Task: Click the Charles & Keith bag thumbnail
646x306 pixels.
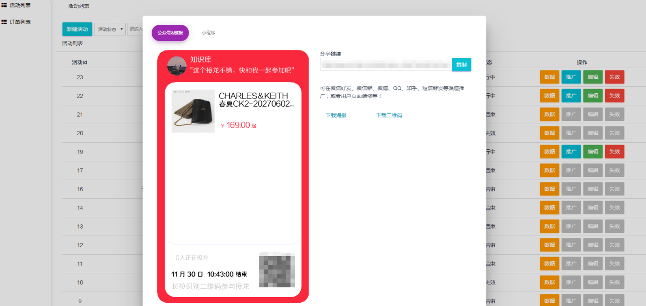Action: [x=193, y=111]
